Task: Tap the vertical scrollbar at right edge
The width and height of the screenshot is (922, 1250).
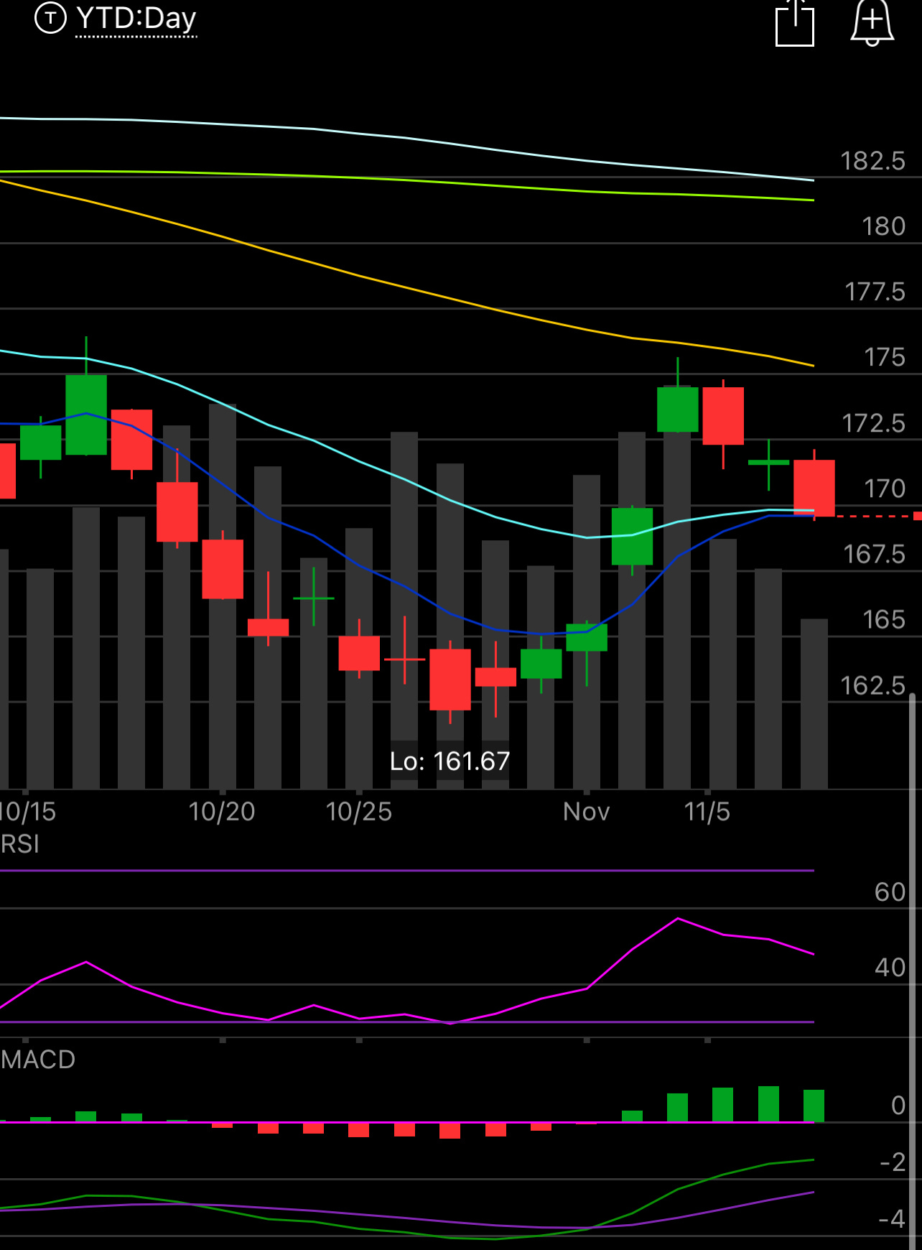Action: pyautogui.click(x=913, y=970)
